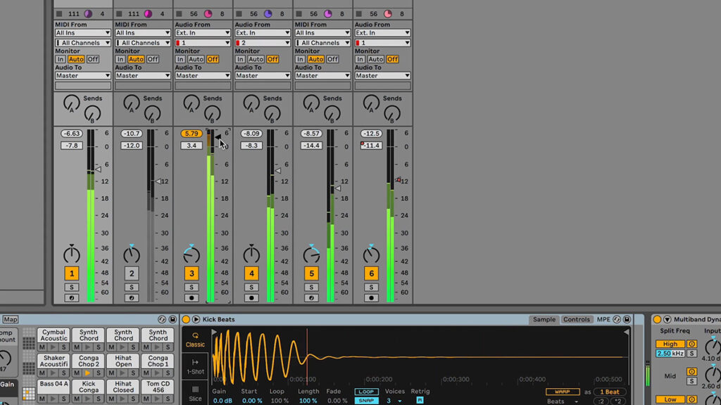Switch to Slice mode icon
This screenshot has width=721, height=405.
(195, 390)
